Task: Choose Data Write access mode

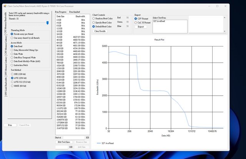Action: click(12, 53)
